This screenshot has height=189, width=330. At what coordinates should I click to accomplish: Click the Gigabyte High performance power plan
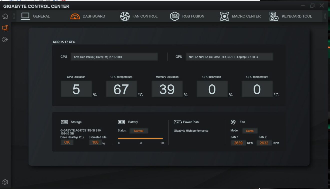click(191, 130)
